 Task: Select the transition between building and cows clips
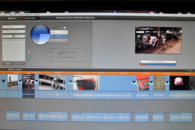20,82
